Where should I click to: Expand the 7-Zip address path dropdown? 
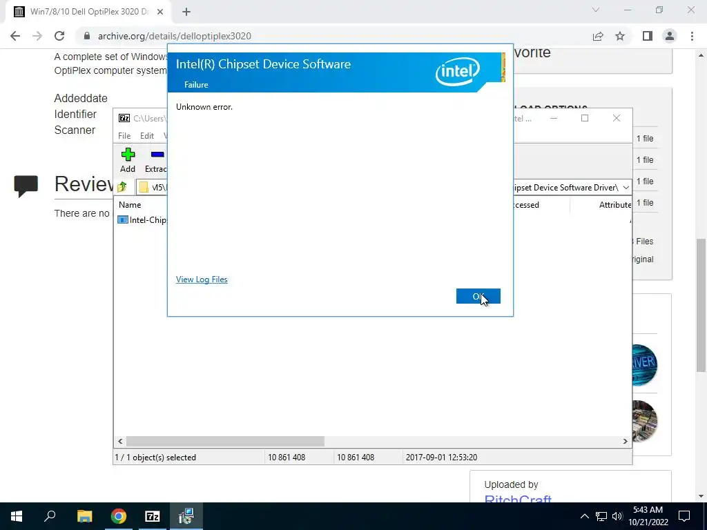coord(626,188)
